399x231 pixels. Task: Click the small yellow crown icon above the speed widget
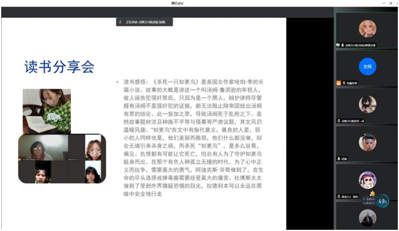pos(372,194)
